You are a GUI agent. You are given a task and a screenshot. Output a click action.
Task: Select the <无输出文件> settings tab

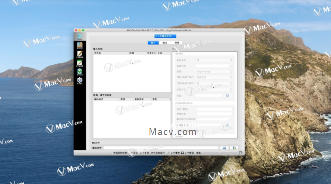click(165, 36)
